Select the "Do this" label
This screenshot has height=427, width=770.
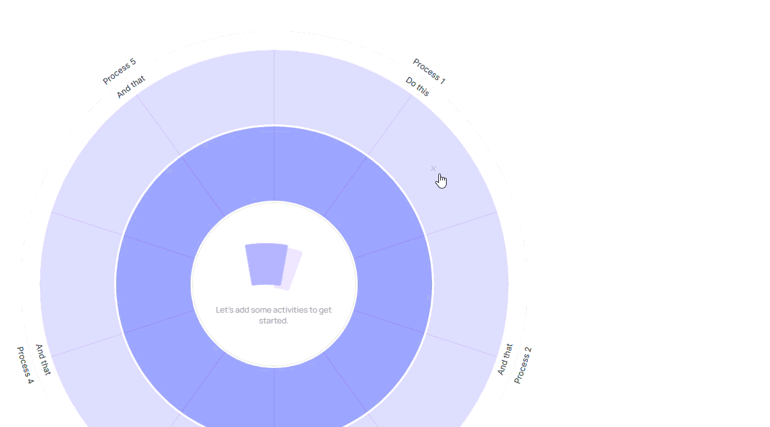(x=417, y=86)
